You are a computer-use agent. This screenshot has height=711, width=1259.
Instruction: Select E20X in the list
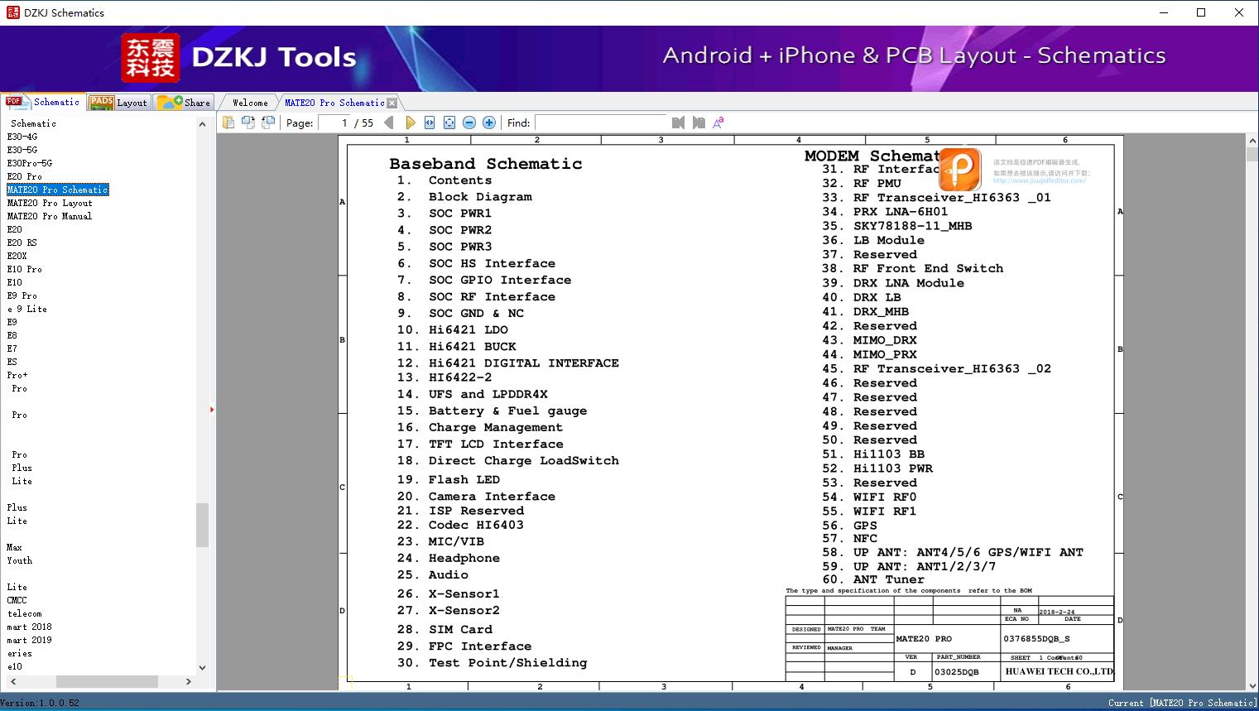coord(17,256)
